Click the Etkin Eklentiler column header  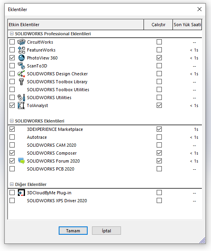[x=76, y=25]
